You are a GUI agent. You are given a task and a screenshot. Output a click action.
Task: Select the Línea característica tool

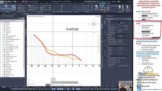pos(34,8)
